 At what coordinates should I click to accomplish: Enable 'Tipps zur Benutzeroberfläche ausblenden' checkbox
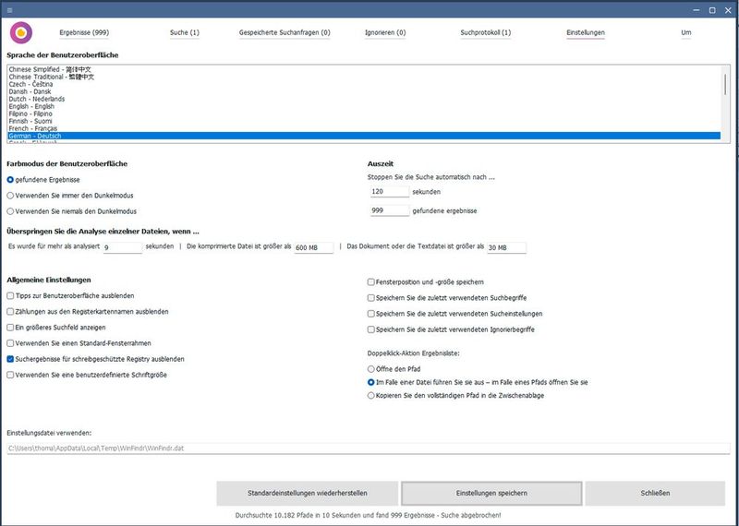(x=10, y=295)
